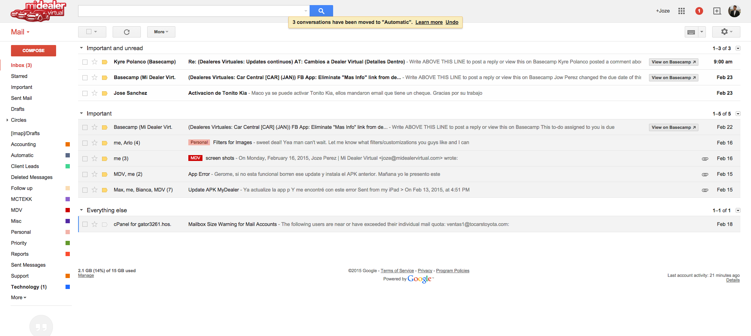
Task: Click Learn more in notification
Action: click(x=429, y=22)
